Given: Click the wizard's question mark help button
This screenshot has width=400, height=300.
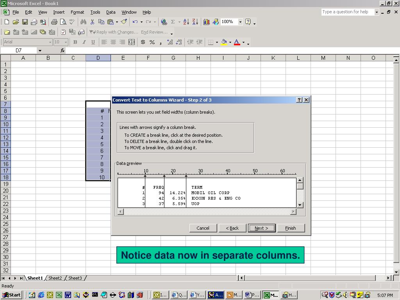Looking at the screenshot, I should (x=300, y=100).
